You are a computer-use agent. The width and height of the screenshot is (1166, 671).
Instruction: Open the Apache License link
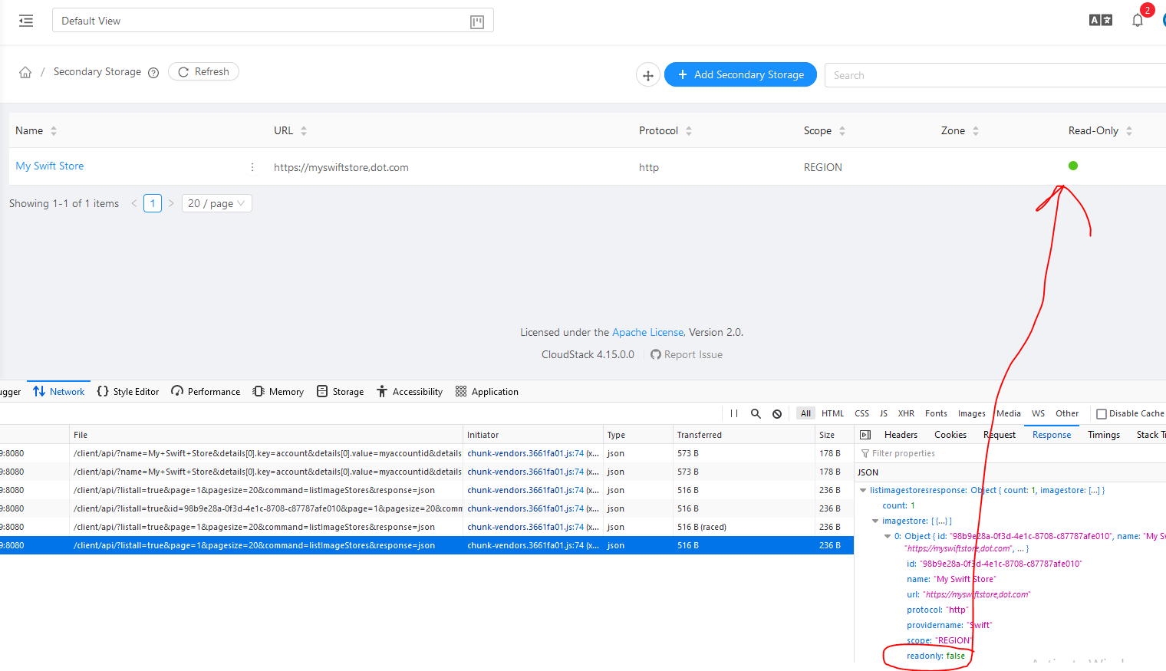[647, 332]
